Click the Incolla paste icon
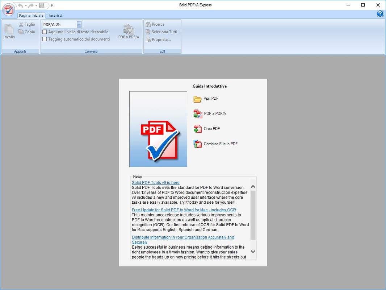Viewport: 386px width, 290px height. [x=9, y=29]
